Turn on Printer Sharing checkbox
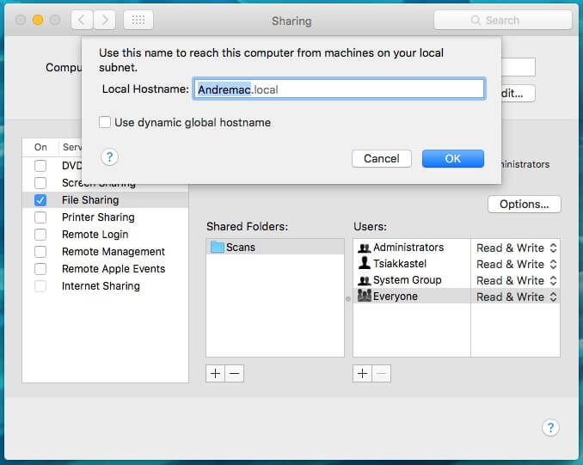Viewport: 583px width, 465px height. coord(40,217)
